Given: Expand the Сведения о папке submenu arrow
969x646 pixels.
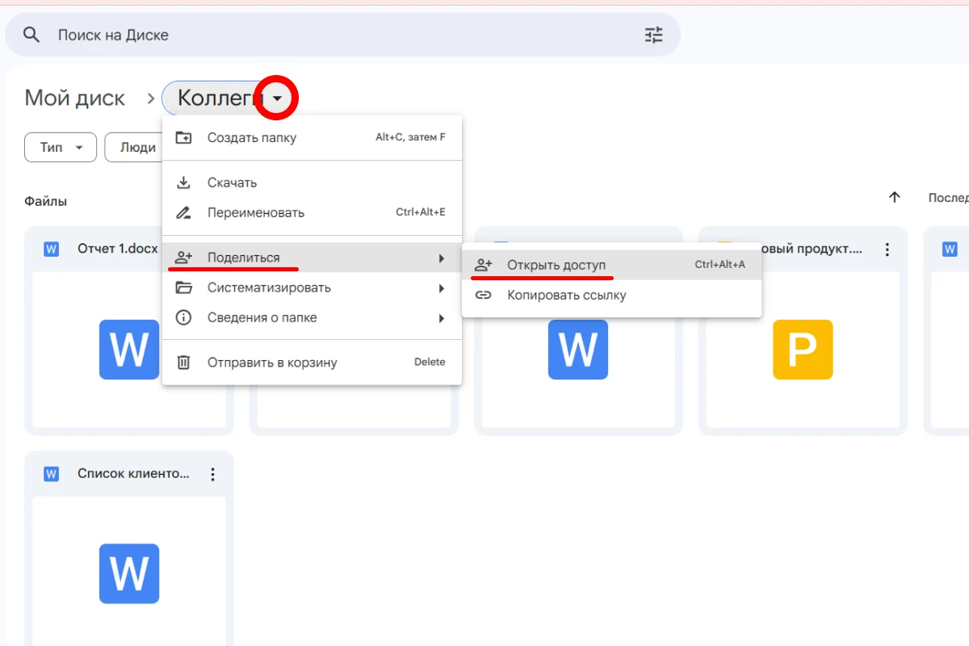Looking at the screenshot, I should click(442, 318).
